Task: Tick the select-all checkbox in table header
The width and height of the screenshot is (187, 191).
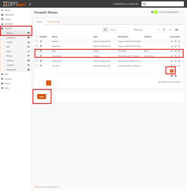Action: pos(36,36)
